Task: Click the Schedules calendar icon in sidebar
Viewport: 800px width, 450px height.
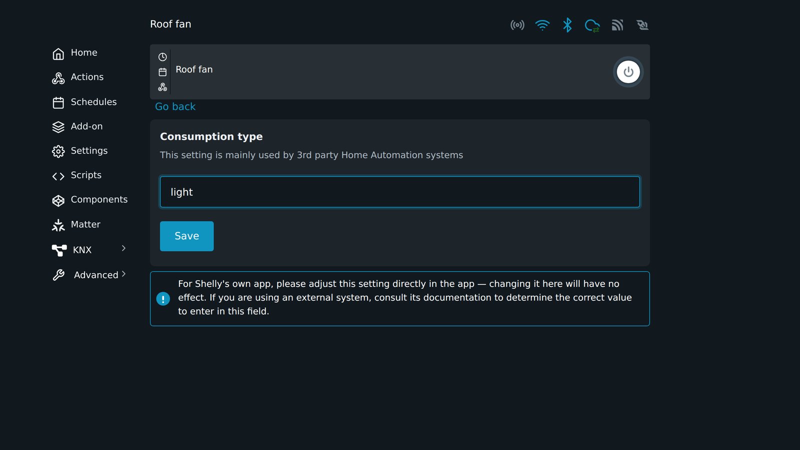Action: click(58, 102)
